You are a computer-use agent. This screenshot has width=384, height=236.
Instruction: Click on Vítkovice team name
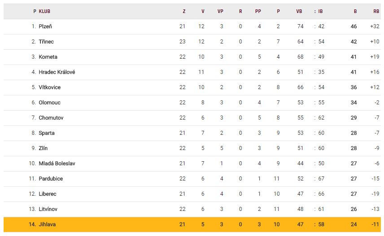pos(50,87)
